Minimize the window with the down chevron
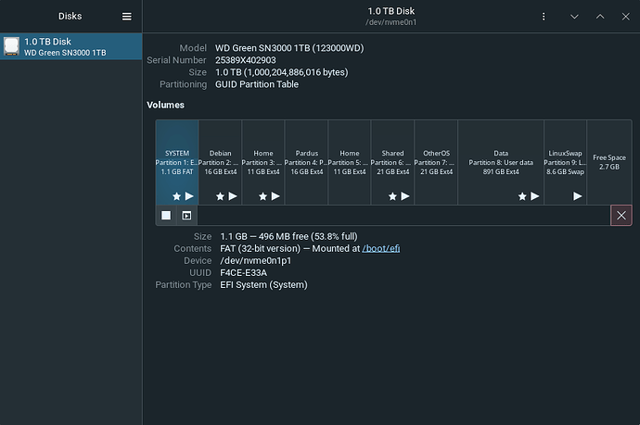 574,17
